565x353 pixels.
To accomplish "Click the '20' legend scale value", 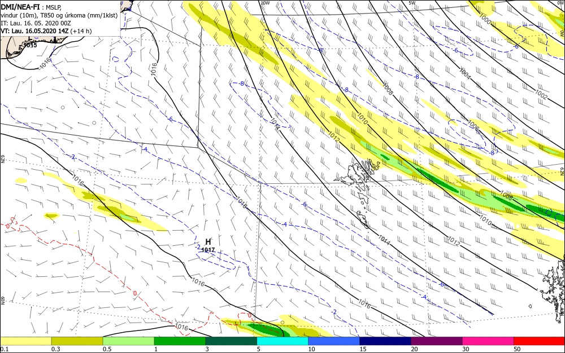I will click(x=414, y=349).
